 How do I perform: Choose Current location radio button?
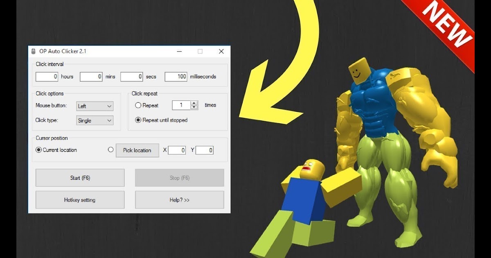[x=39, y=150]
